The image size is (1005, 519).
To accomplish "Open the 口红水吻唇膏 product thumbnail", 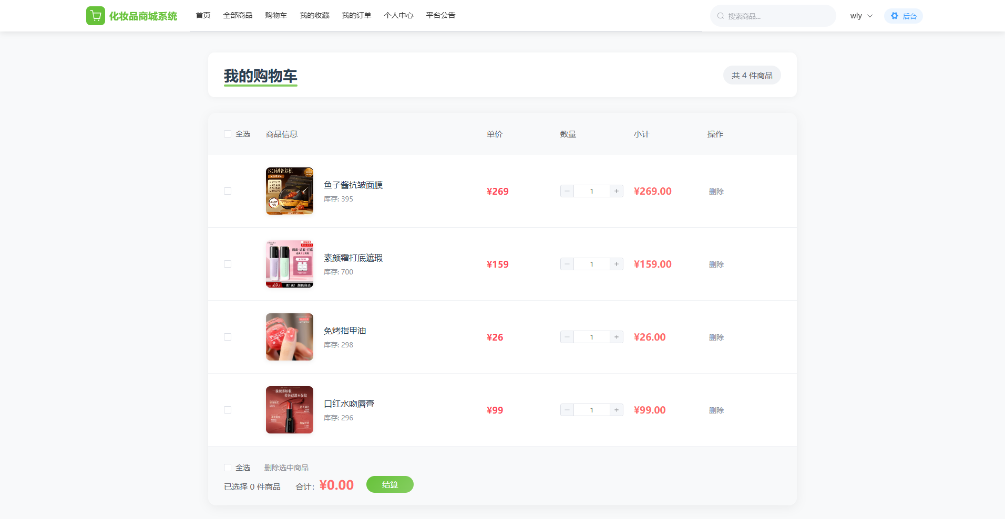I will pyautogui.click(x=290, y=410).
